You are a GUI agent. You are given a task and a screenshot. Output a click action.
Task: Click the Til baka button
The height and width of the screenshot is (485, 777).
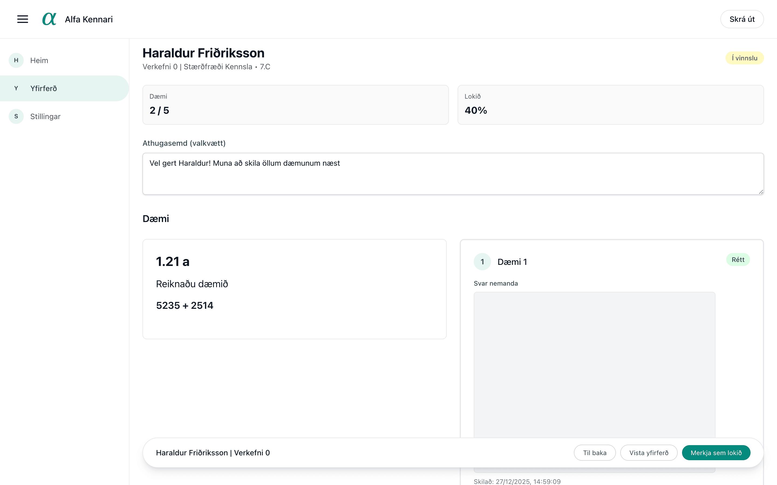[x=594, y=453]
